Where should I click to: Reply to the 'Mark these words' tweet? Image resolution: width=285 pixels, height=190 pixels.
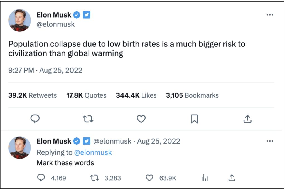[42, 177]
